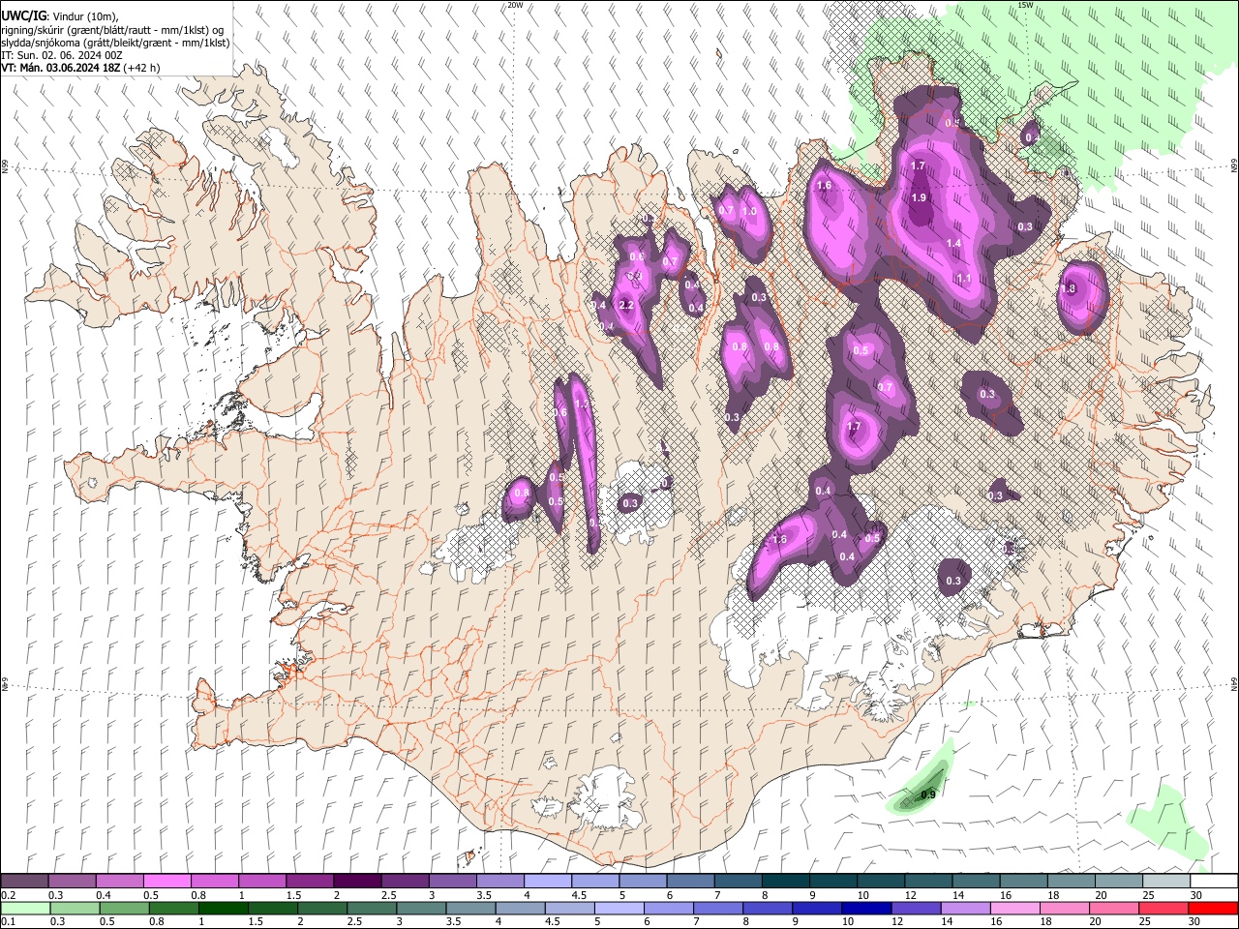
Task: Click the 'VT: Mán. 03.06.2024 18Z (+42 h)' text
Action: (80, 68)
